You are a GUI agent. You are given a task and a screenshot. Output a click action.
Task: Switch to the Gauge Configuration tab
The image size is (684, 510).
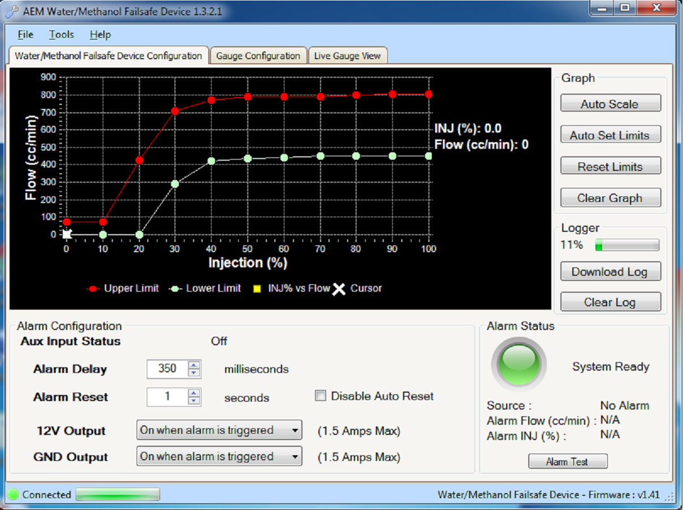point(258,56)
